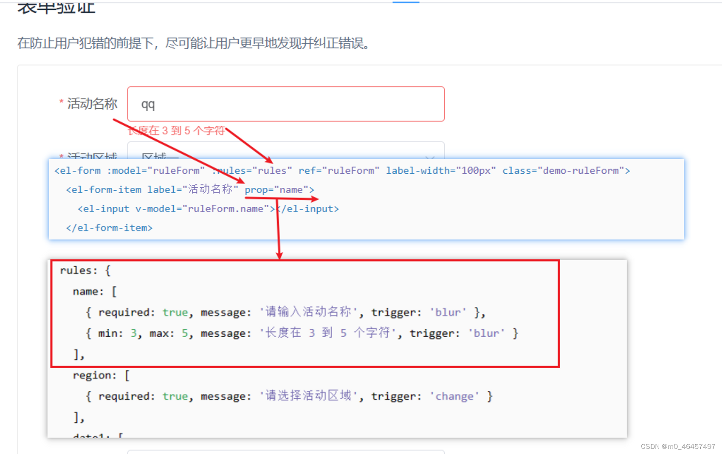Click the rule line with message 请输入活动名称
The width and height of the screenshot is (722, 454).
click(285, 312)
